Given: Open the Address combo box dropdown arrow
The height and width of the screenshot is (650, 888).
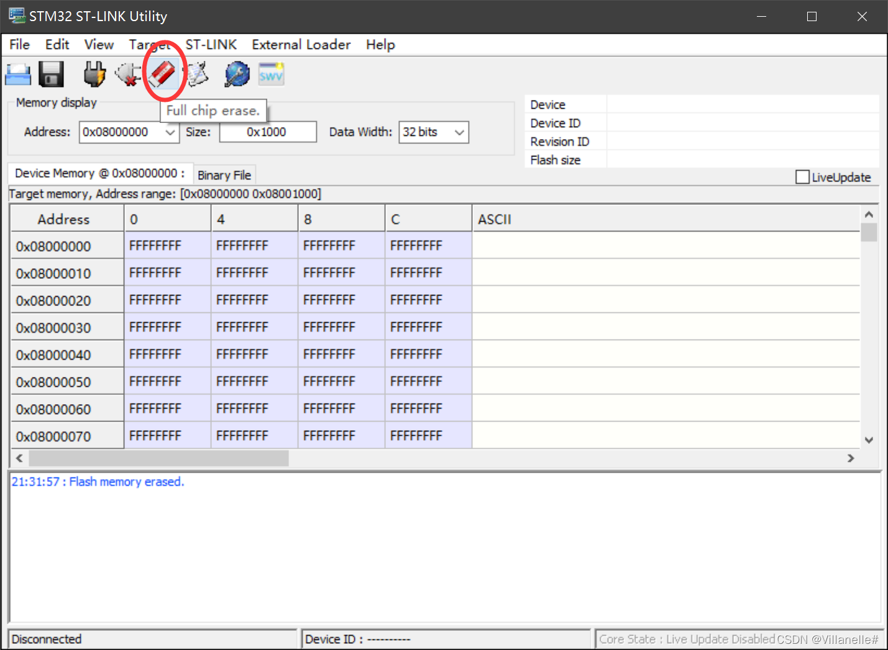Looking at the screenshot, I should [x=170, y=132].
